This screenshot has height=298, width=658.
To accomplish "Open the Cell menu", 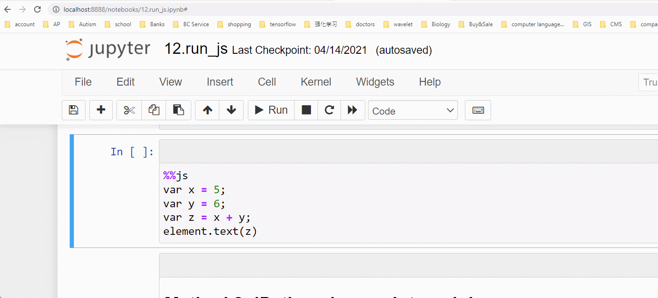I will 267,82.
